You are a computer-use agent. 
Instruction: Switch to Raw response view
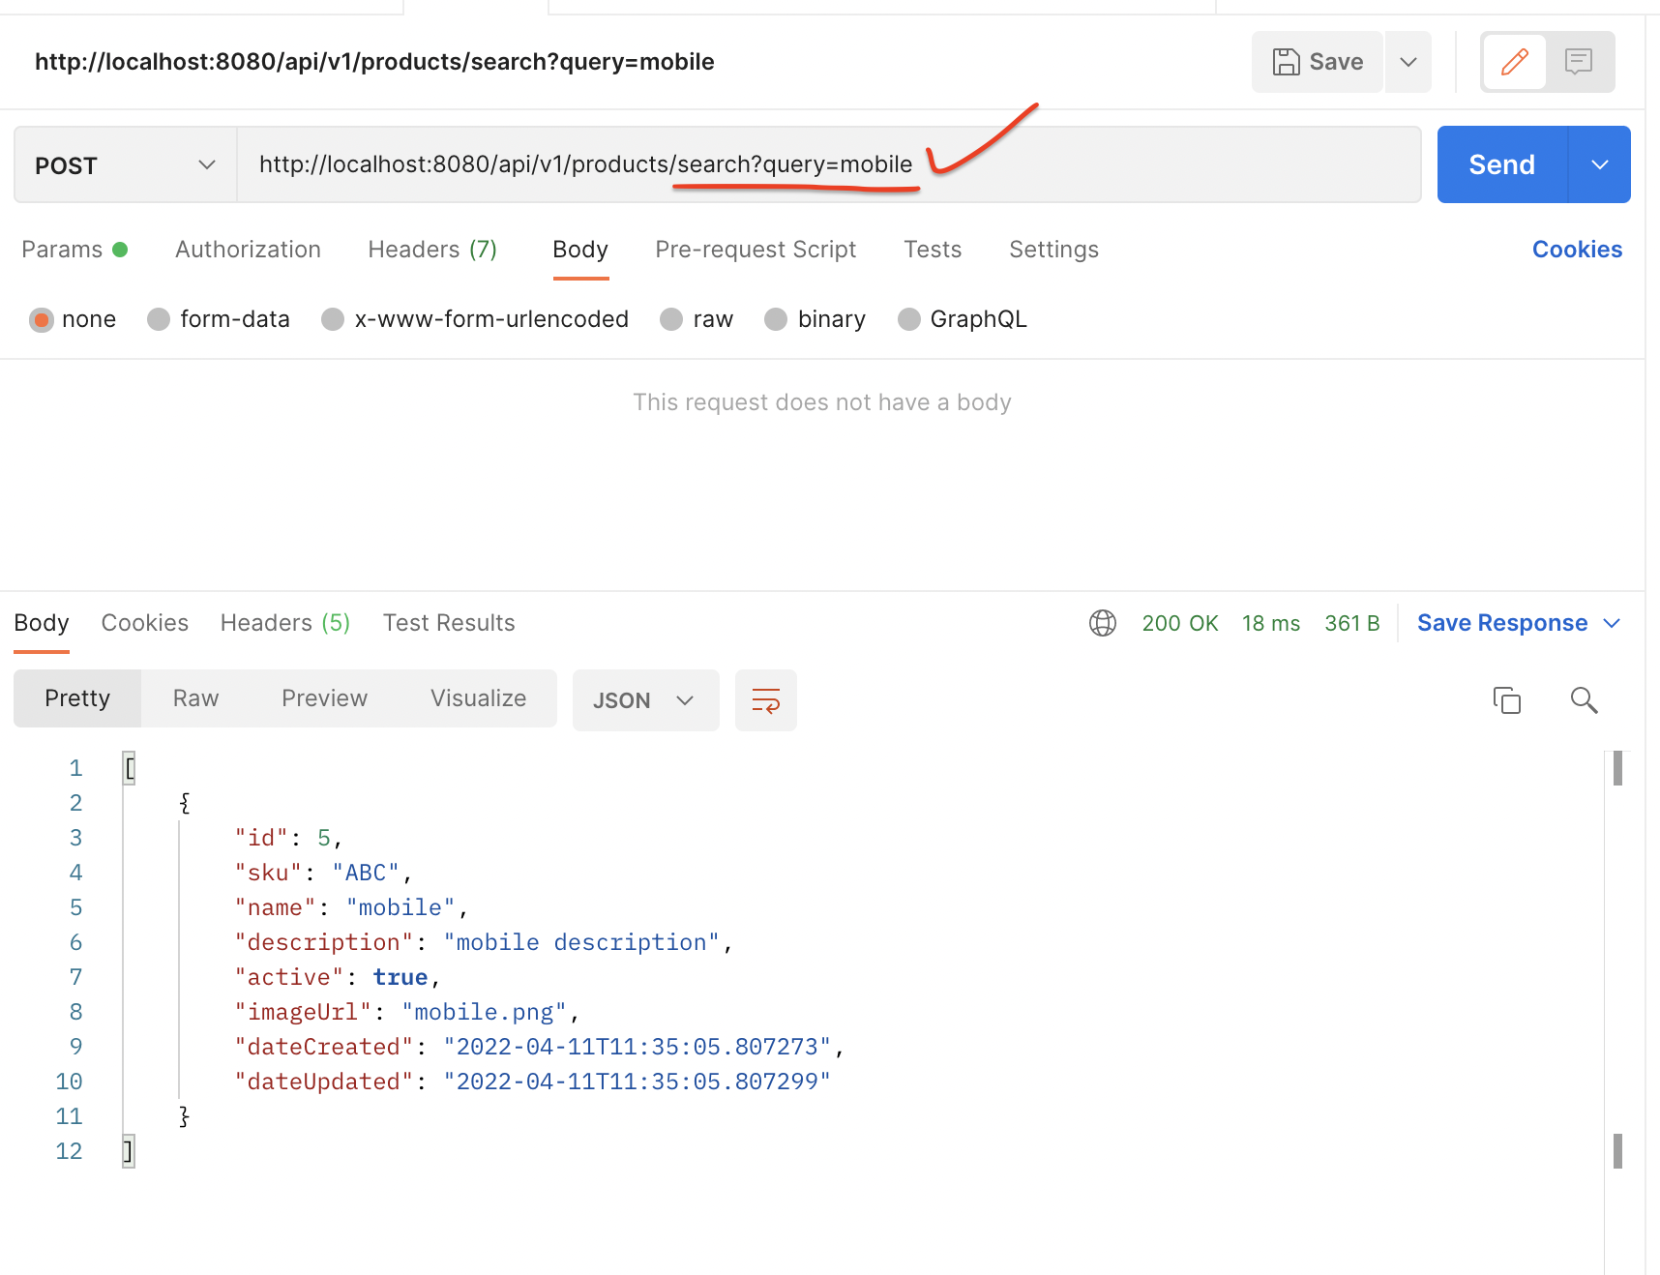[195, 698]
